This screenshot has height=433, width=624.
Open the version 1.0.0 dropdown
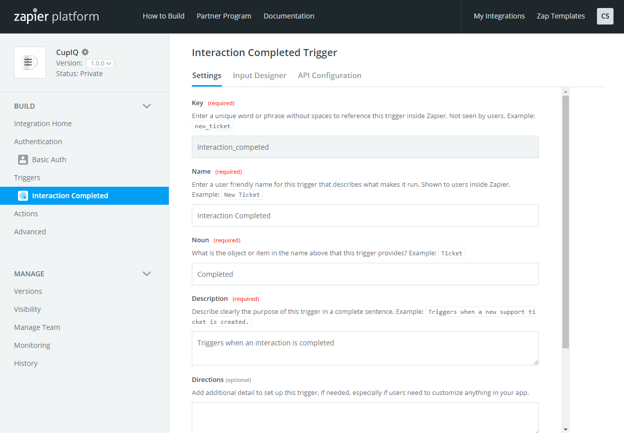point(100,64)
